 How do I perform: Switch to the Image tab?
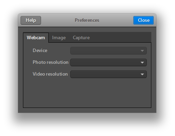59,38
